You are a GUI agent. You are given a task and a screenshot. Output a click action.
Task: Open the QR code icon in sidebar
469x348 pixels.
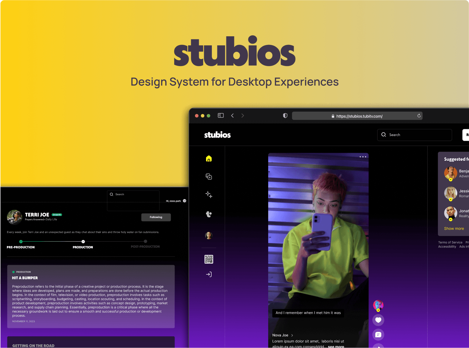coord(209,259)
